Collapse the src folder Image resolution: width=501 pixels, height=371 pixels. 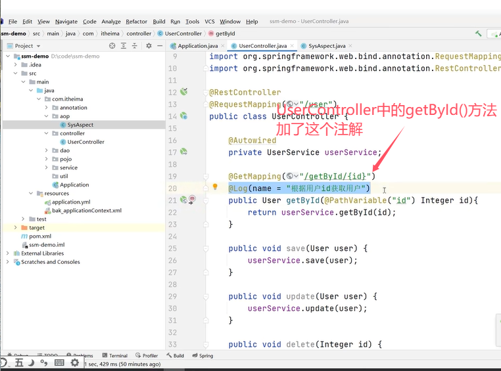16,74
